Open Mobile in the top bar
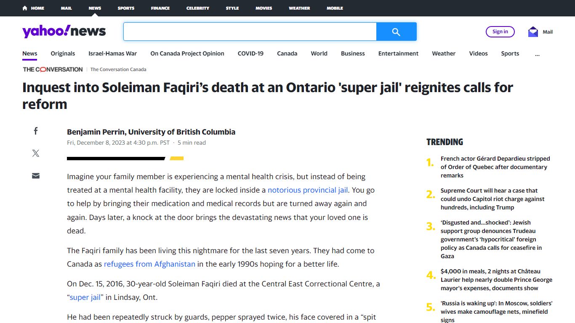The height and width of the screenshot is (323, 575). coord(335,8)
